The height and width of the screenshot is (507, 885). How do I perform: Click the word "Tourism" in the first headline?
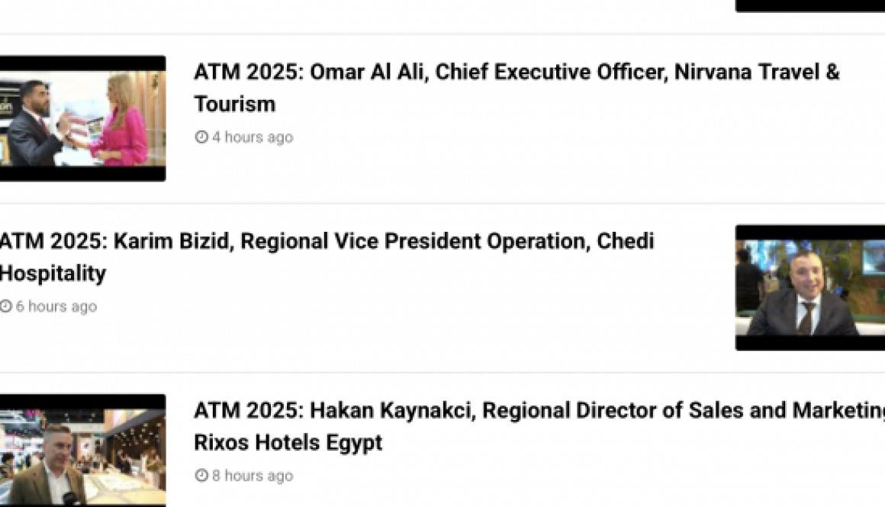(x=234, y=104)
